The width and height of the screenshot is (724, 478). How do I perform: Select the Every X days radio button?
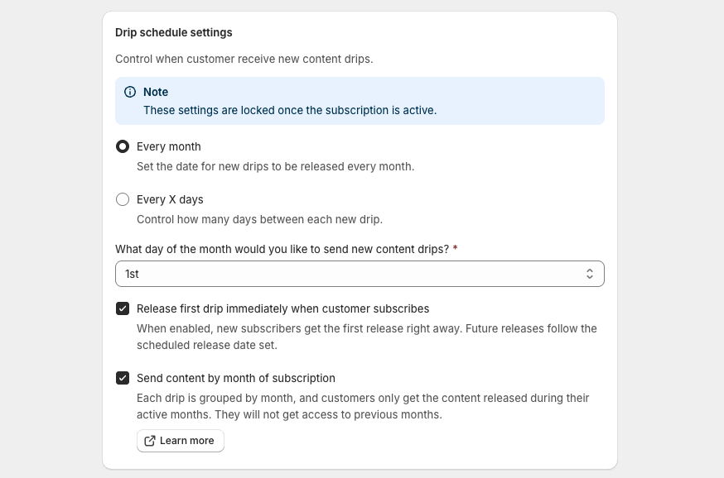click(123, 199)
